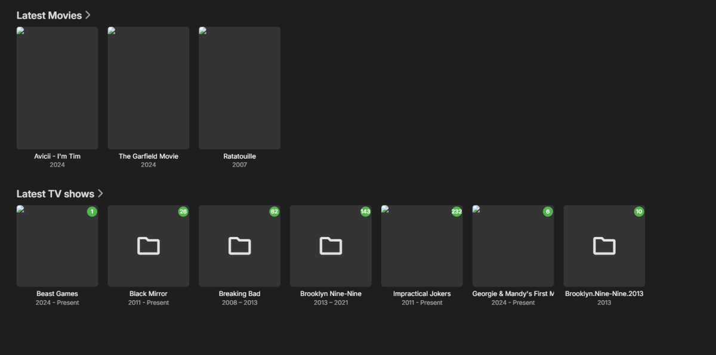Screen dimensions: 716x355
Task: Click the placeholder icon on Beast Games tile
Action: coord(21,210)
